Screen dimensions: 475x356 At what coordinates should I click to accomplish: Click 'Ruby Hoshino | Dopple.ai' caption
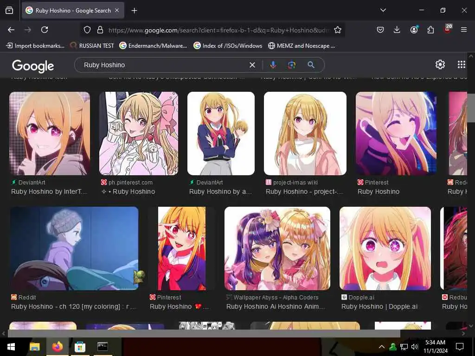(x=379, y=307)
